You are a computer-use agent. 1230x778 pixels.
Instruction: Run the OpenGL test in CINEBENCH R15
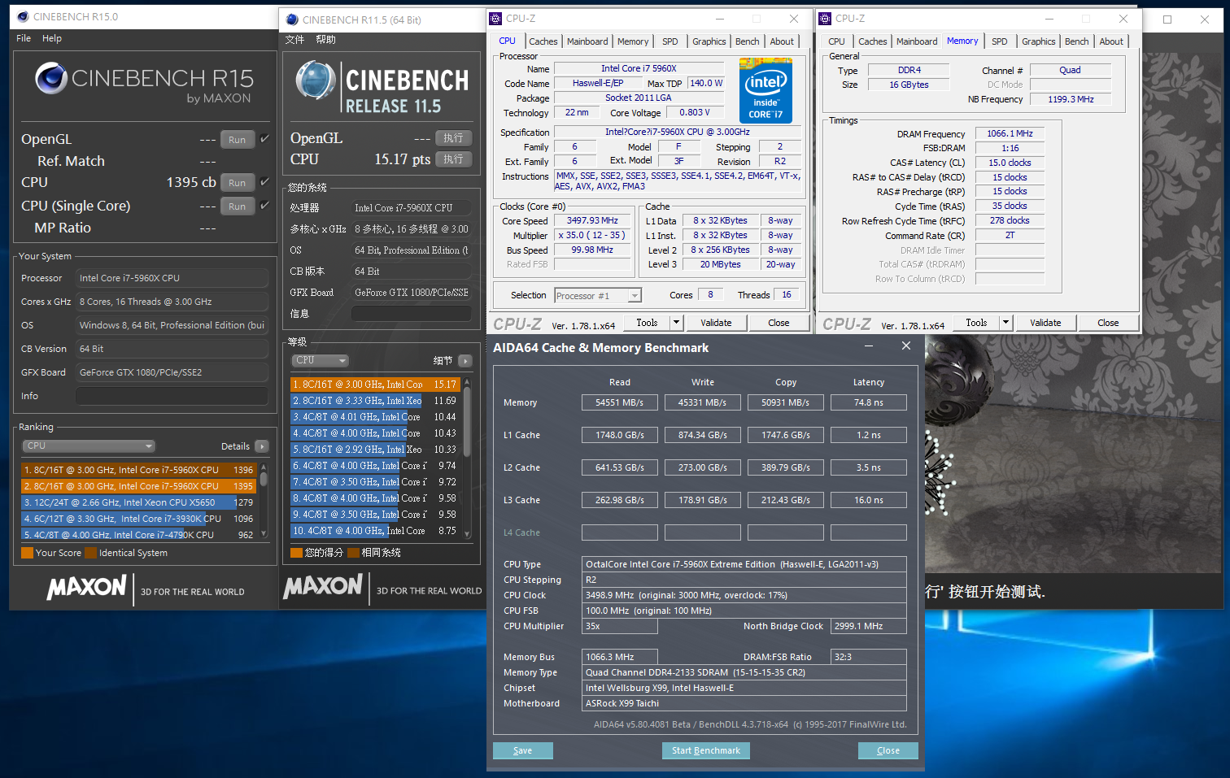[x=237, y=140]
